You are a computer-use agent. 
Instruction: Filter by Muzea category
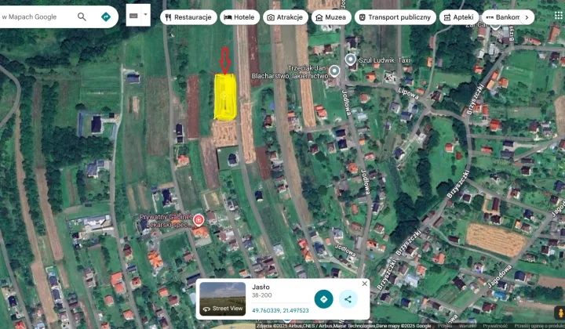coord(331,17)
